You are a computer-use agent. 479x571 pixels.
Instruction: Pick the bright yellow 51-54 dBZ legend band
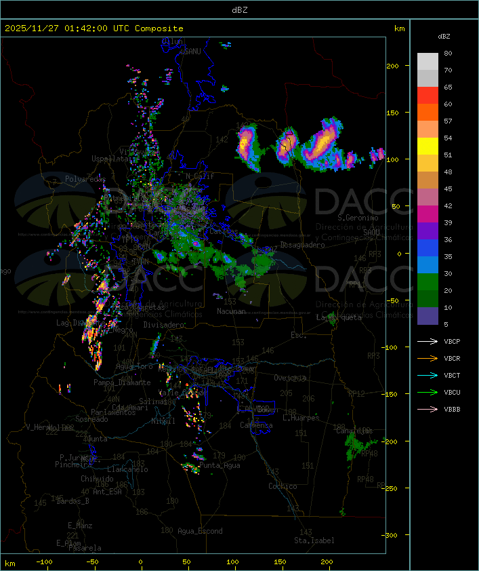[x=428, y=146]
